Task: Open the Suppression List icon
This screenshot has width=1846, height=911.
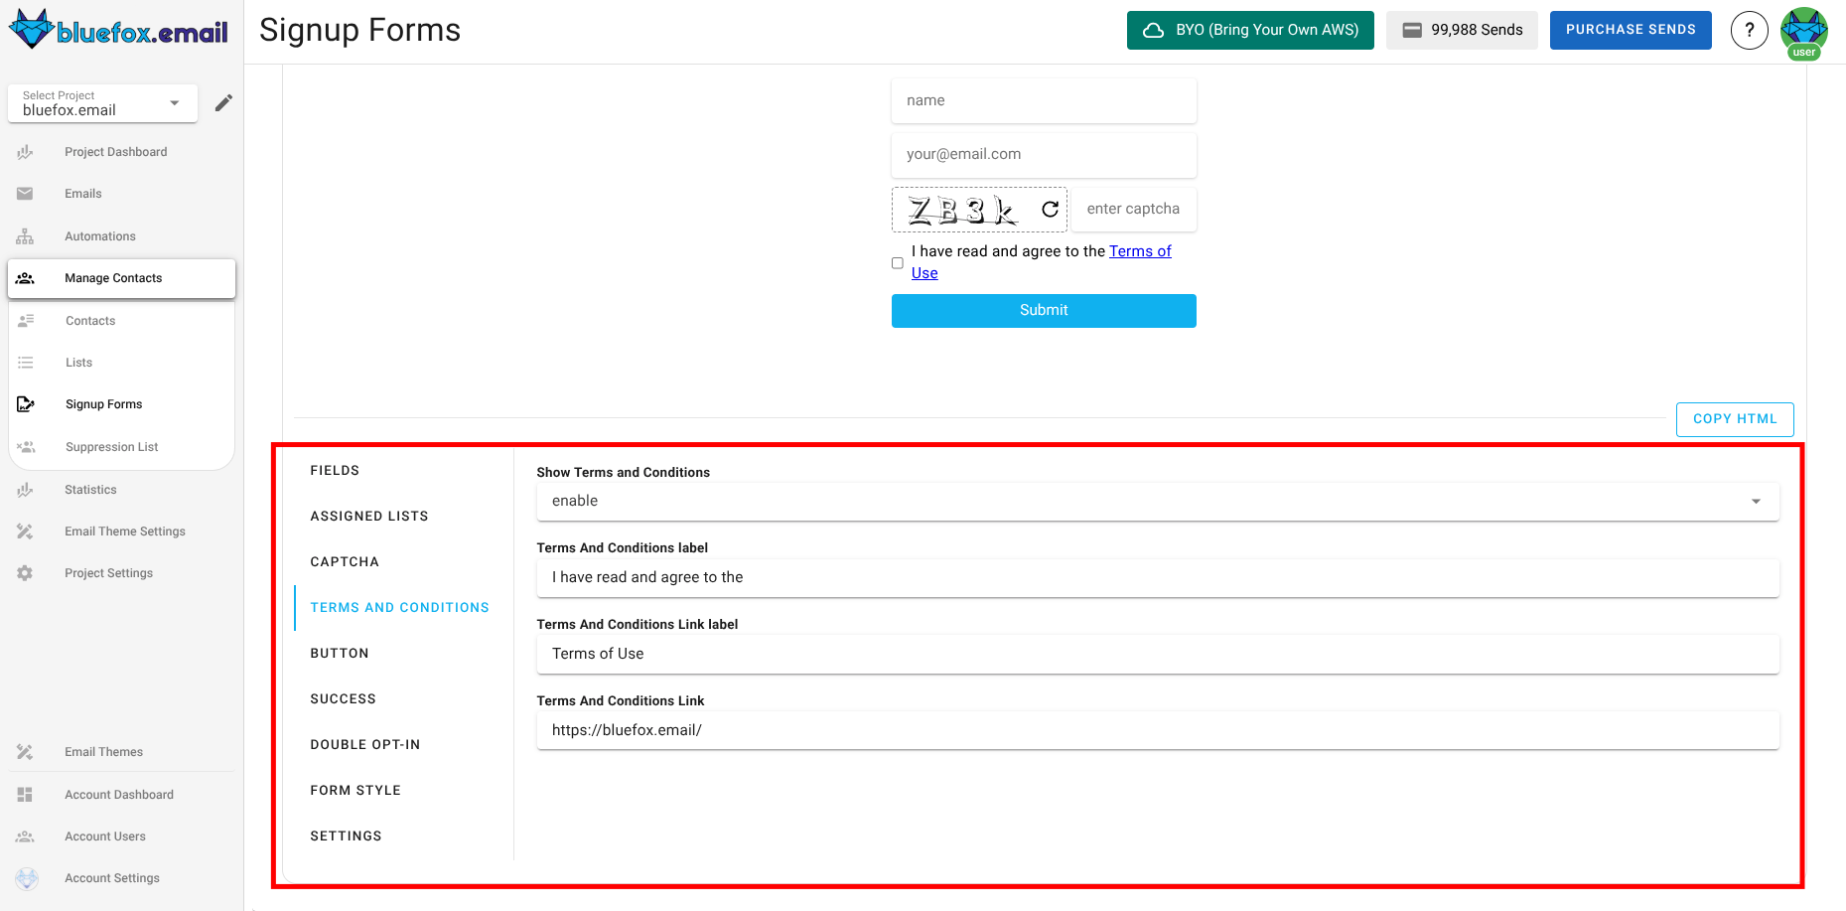Action: [25, 446]
